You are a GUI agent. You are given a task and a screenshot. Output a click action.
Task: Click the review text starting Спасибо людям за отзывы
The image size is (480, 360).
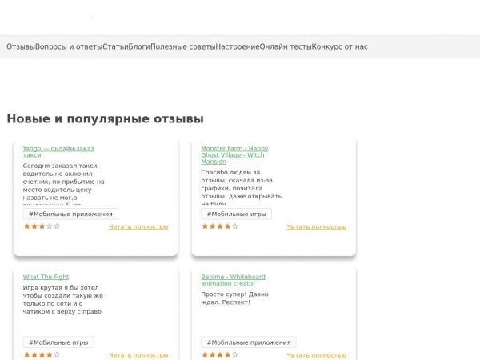242,186
